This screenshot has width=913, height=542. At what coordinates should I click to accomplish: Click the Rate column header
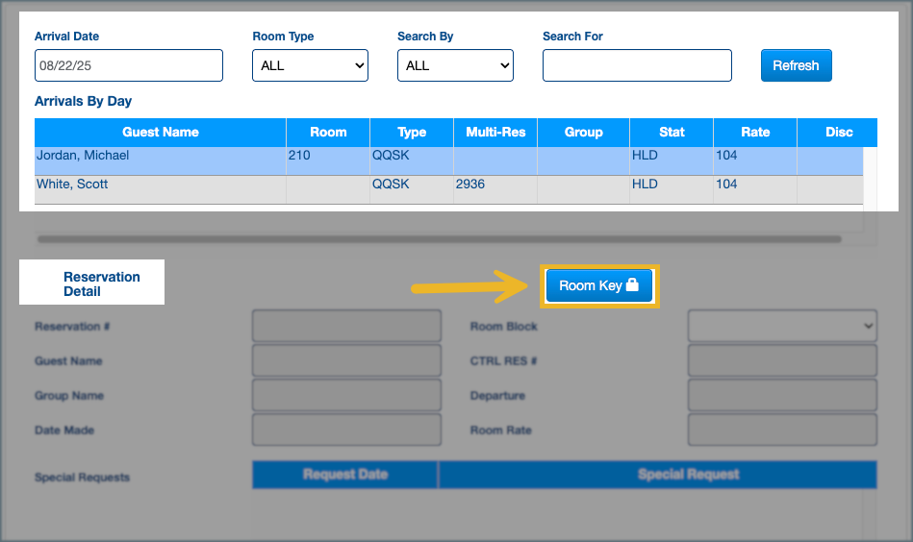click(755, 133)
